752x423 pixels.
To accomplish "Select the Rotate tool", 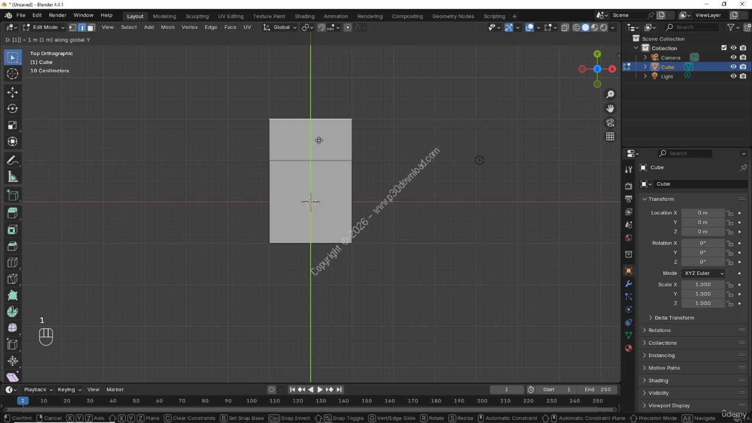I will pyautogui.click(x=12, y=109).
